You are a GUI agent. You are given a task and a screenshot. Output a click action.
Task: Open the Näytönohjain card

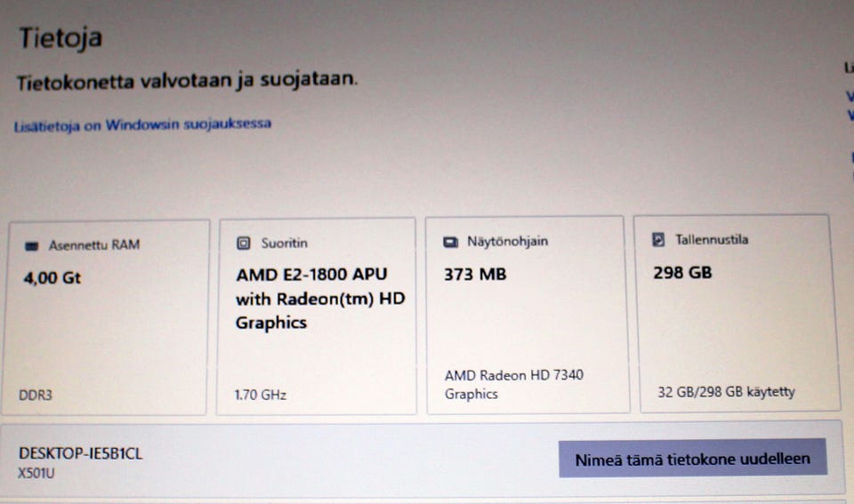(528, 316)
